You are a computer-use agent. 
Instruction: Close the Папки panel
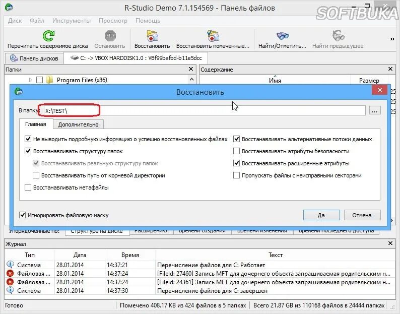point(190,69)
